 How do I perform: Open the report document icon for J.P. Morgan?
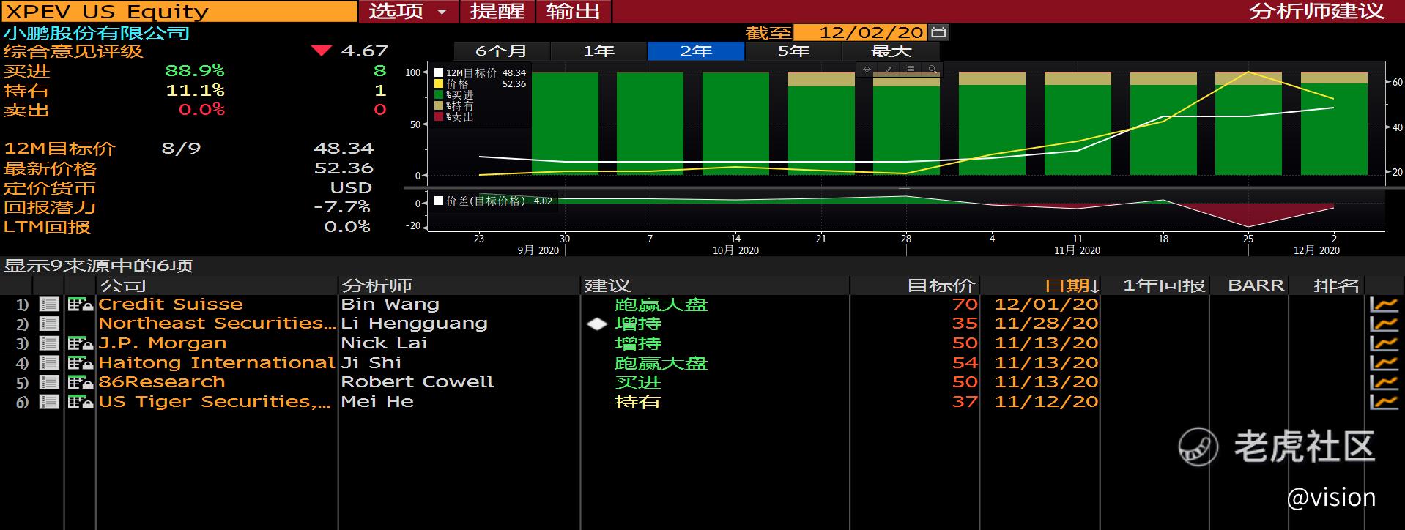[49, 343]
